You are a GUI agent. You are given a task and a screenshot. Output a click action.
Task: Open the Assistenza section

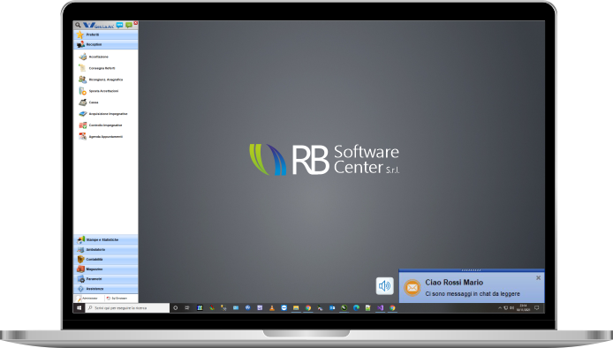[106, 289]
